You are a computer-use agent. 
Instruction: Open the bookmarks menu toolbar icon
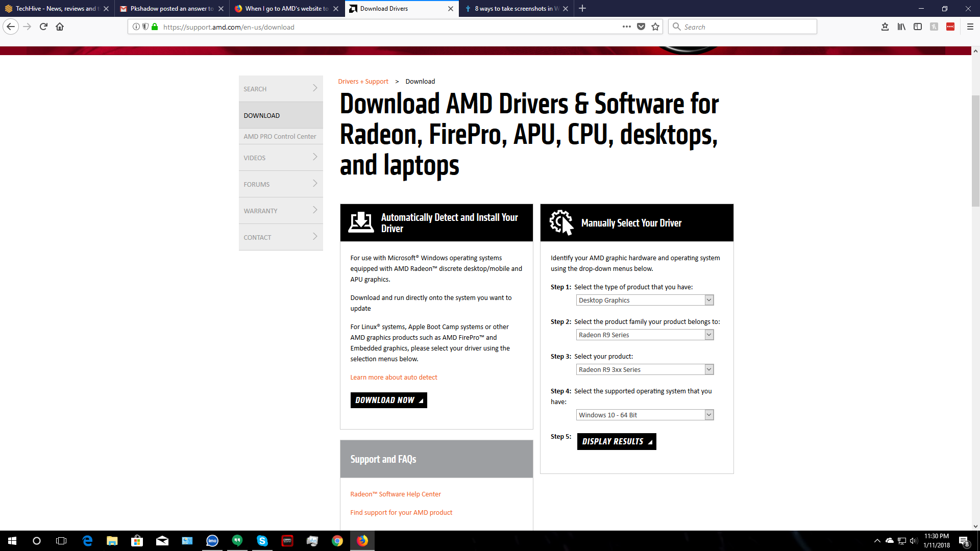coord(885,27)
